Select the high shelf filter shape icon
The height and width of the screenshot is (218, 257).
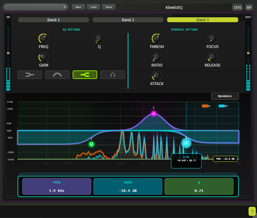(85, 74)
